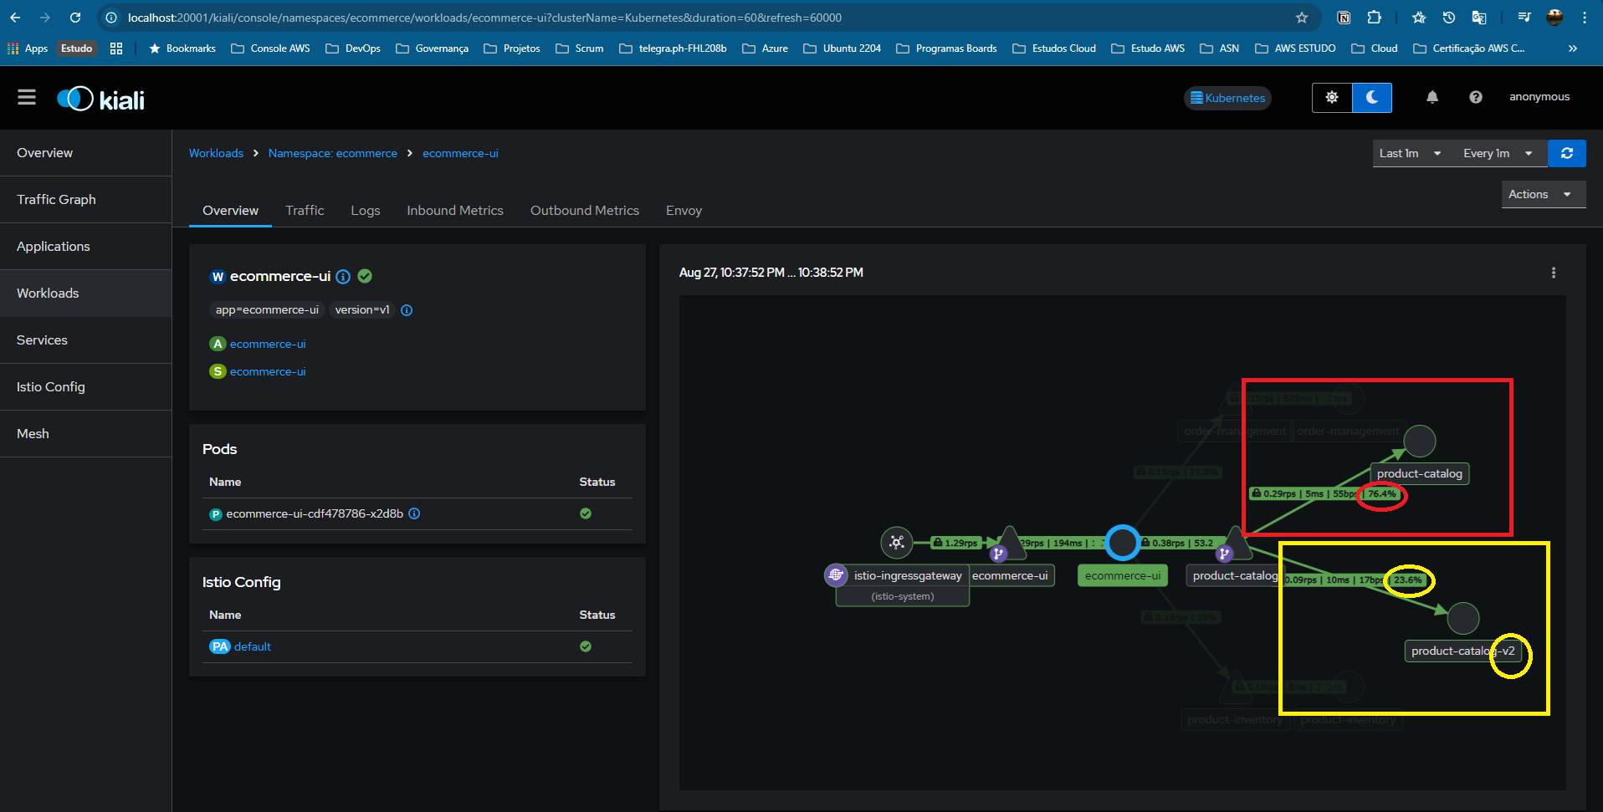This screenshot has width=1603, height=812.
Task: Go to Traffic Graph in sidebar
Action: coord(56,200)
